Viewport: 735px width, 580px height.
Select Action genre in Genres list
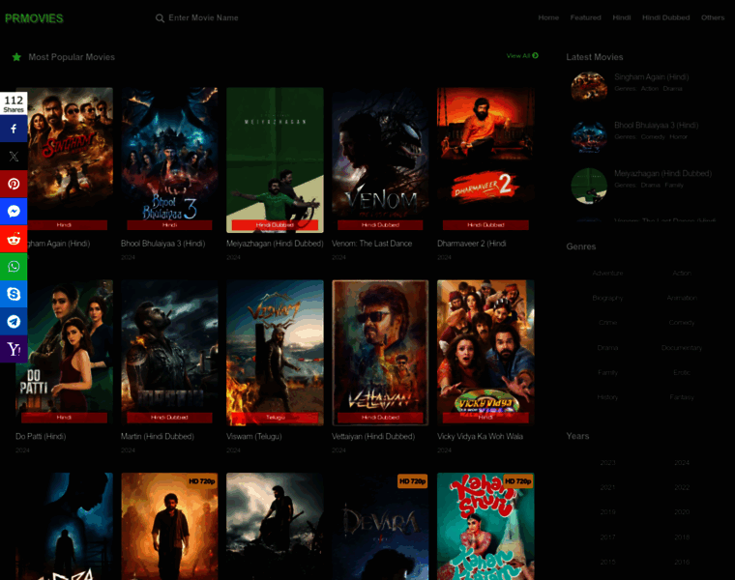[x=682, y=274]
